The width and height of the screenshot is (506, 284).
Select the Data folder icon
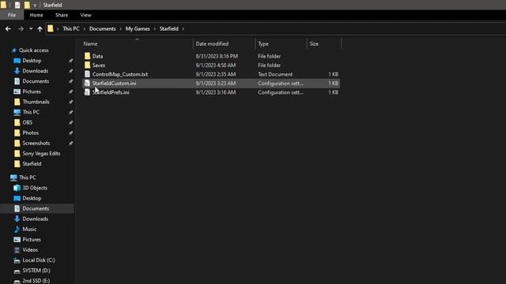[87, 56]
